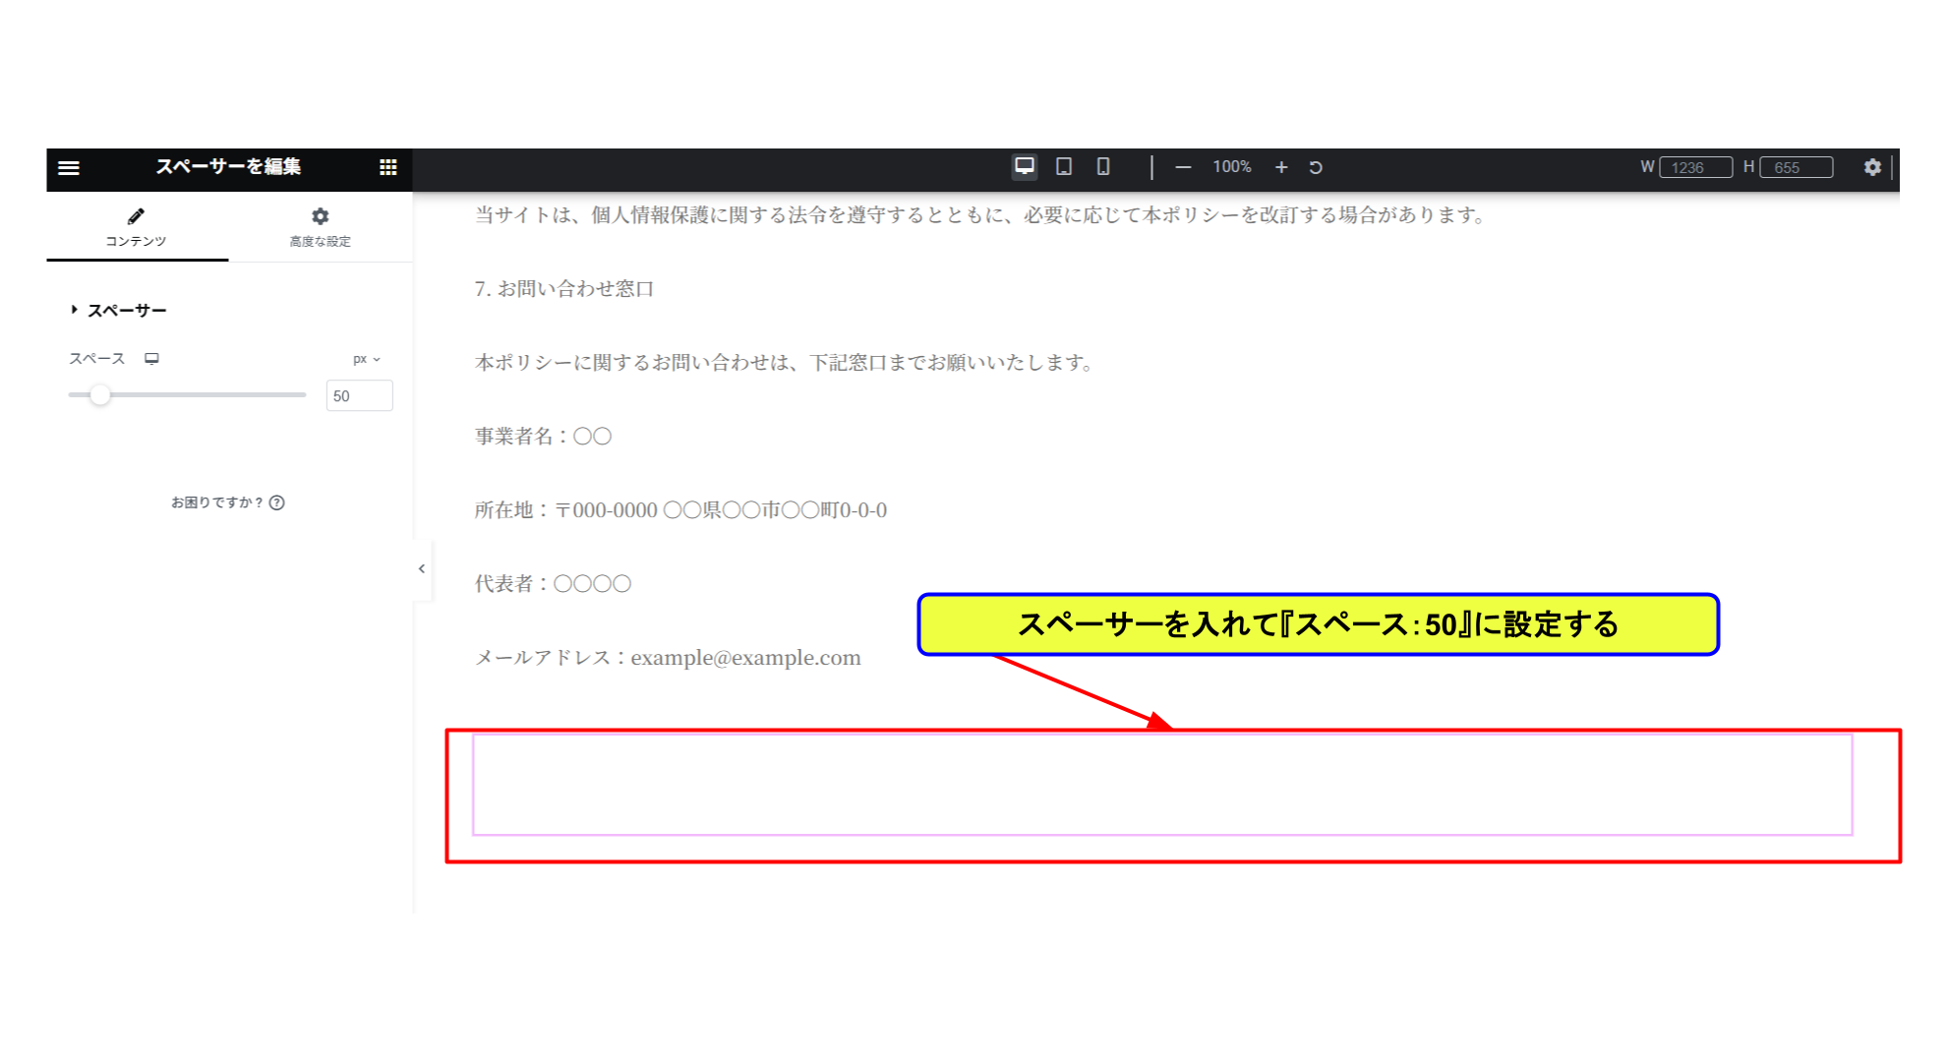Collapse the editor panel with the arrow
This screenshot has width=1947, height=1062.
pyautogui.click(x=422, y=568)
